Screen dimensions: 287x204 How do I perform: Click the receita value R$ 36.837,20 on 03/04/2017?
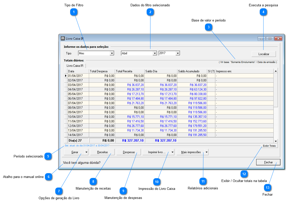(x=136, y=85)
